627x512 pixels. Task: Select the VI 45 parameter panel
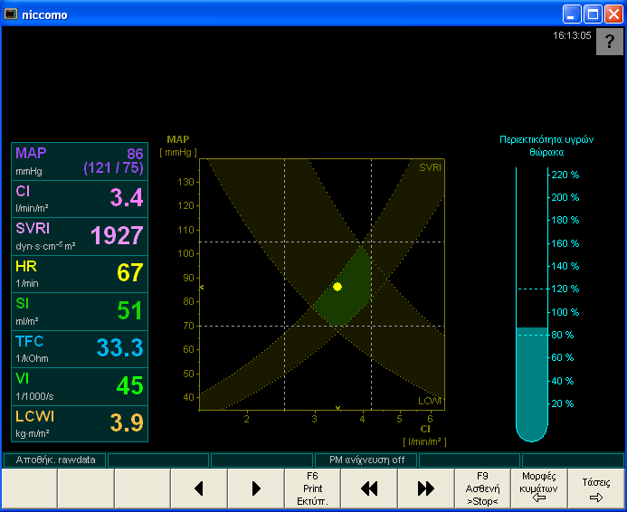(80, 386)
